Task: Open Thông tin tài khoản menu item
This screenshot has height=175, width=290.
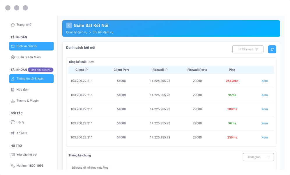Action: (x=31, y=79)
